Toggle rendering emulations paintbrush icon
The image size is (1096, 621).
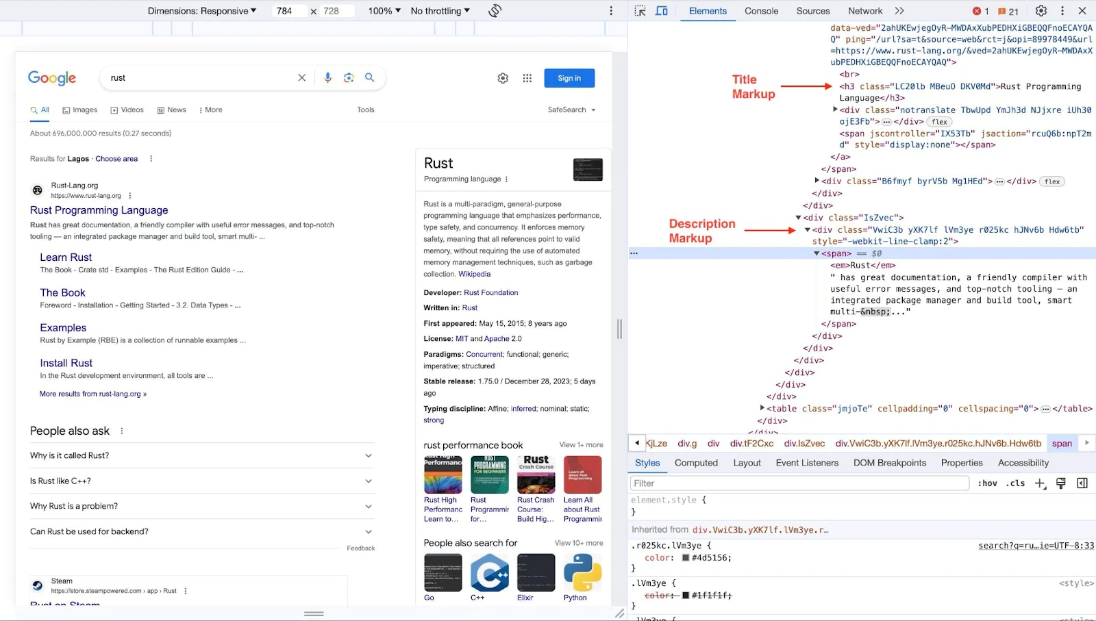(x=1061, y=483)
